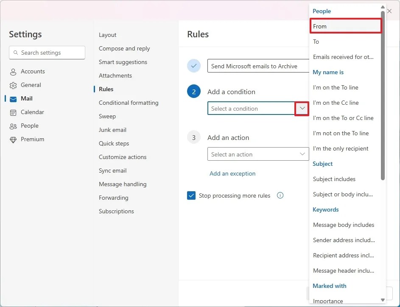
Task: Click info icon beside Stop processing more rules
Action: [x=280, y=195]
